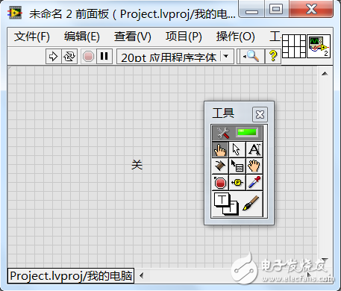The image size is (341, 291).
Task: Select the Edit Text tool
Action: point(254,149)
